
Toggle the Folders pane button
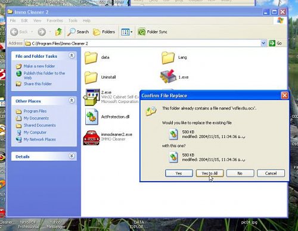click(x=104, y=32)
